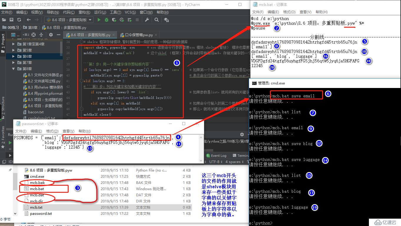401x226 pixels.
Task: Click the concurrency diagram run icon
Action: click(x=130, y=20)
